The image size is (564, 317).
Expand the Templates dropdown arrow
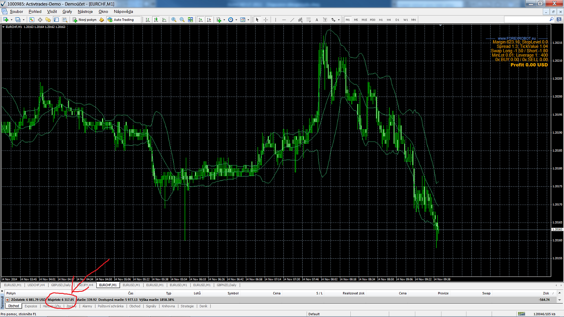pyautogui.click(x=248, y=20)
